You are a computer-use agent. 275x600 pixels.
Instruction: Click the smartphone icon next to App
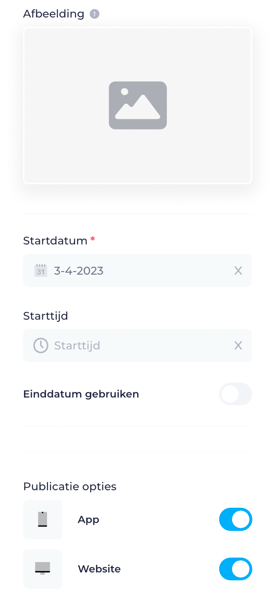pyautogui.click(x=42, y=519)
